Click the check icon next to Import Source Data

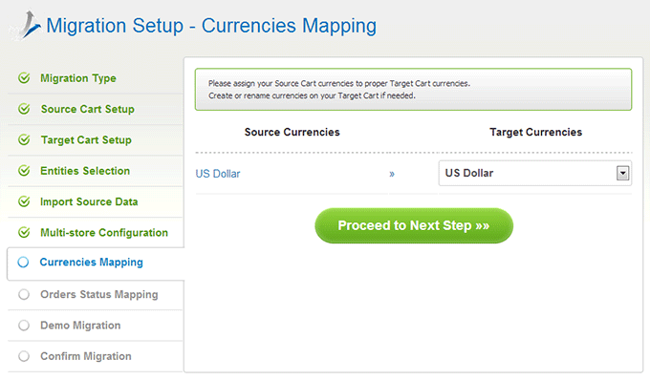24,201
